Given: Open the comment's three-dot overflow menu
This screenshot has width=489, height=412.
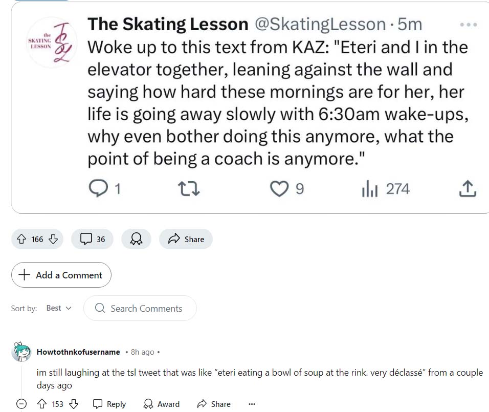Looking at the screenshot, I should point(251,404).
